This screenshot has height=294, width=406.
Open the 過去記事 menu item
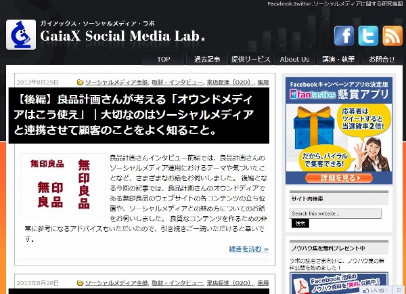207,59
